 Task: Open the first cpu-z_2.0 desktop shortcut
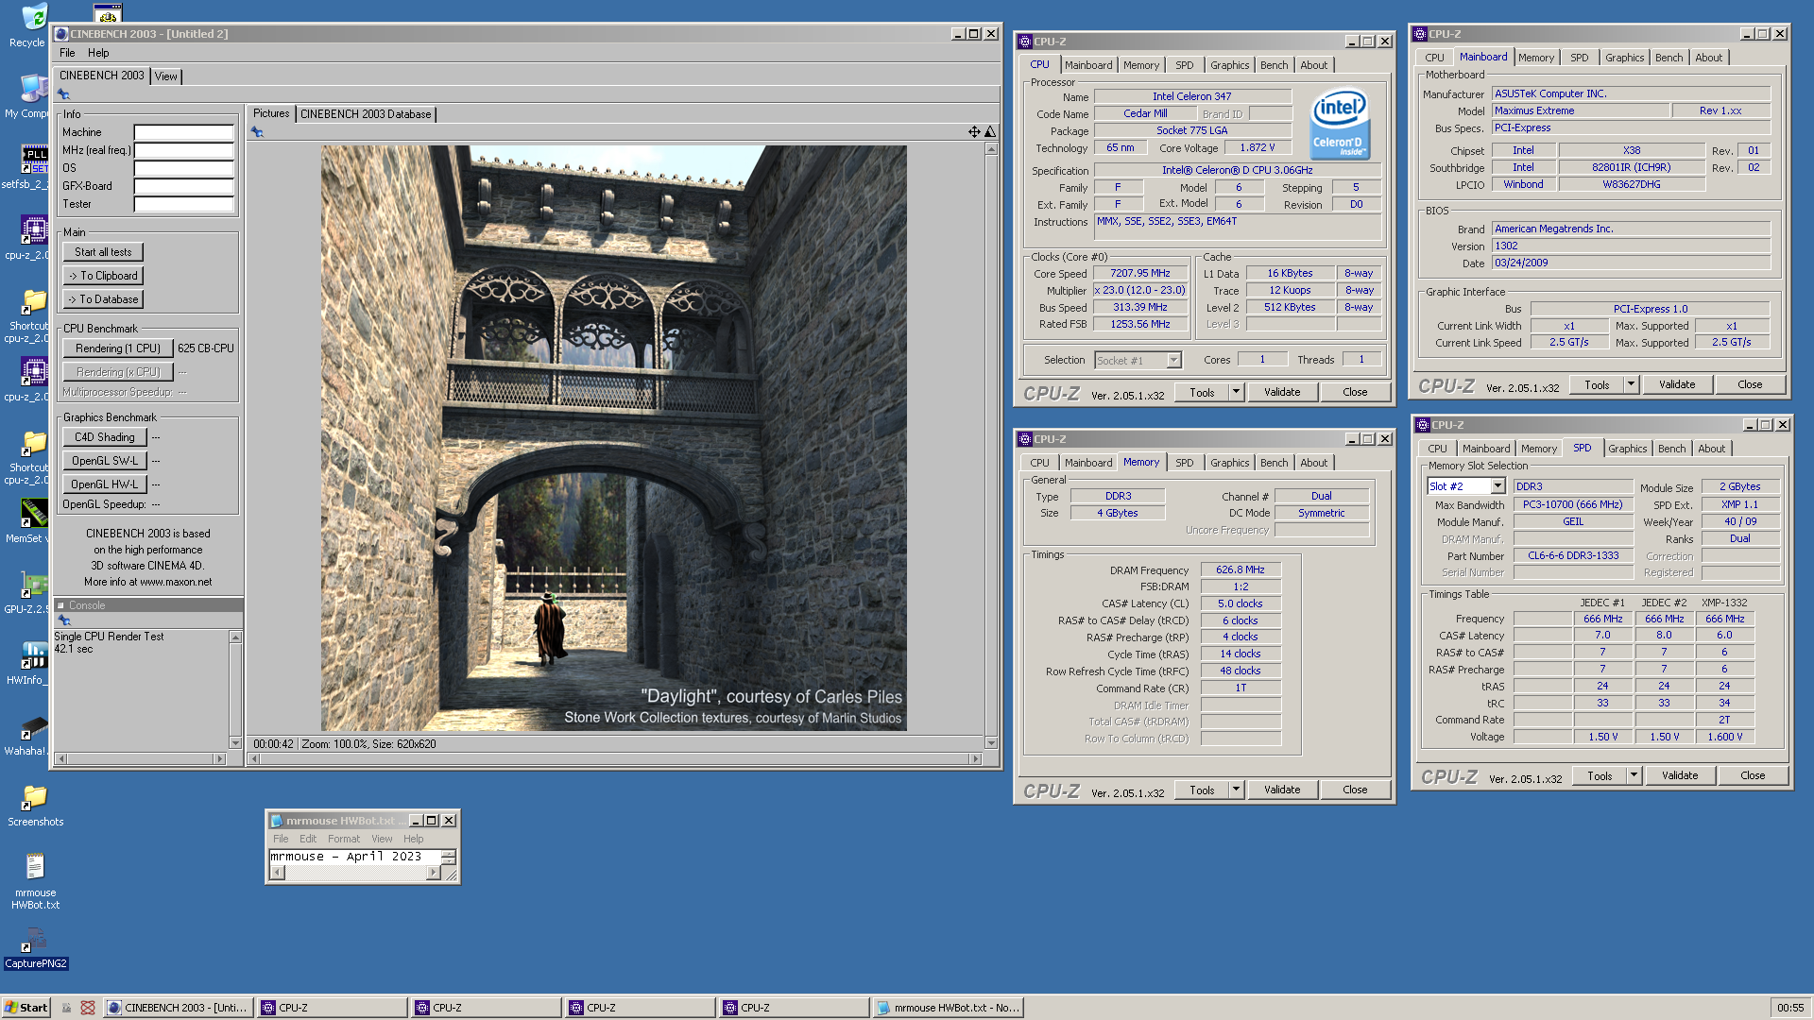34,230
